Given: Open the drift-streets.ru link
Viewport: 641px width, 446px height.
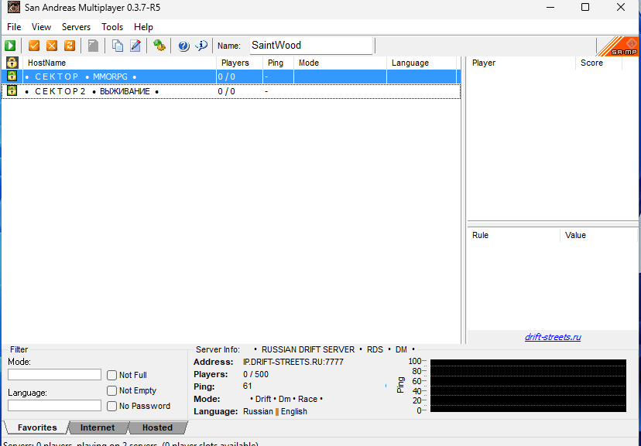Looking at the screenshot, I should [553, 337].
